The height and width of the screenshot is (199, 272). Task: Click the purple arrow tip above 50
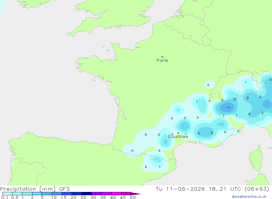pos(136,194)
